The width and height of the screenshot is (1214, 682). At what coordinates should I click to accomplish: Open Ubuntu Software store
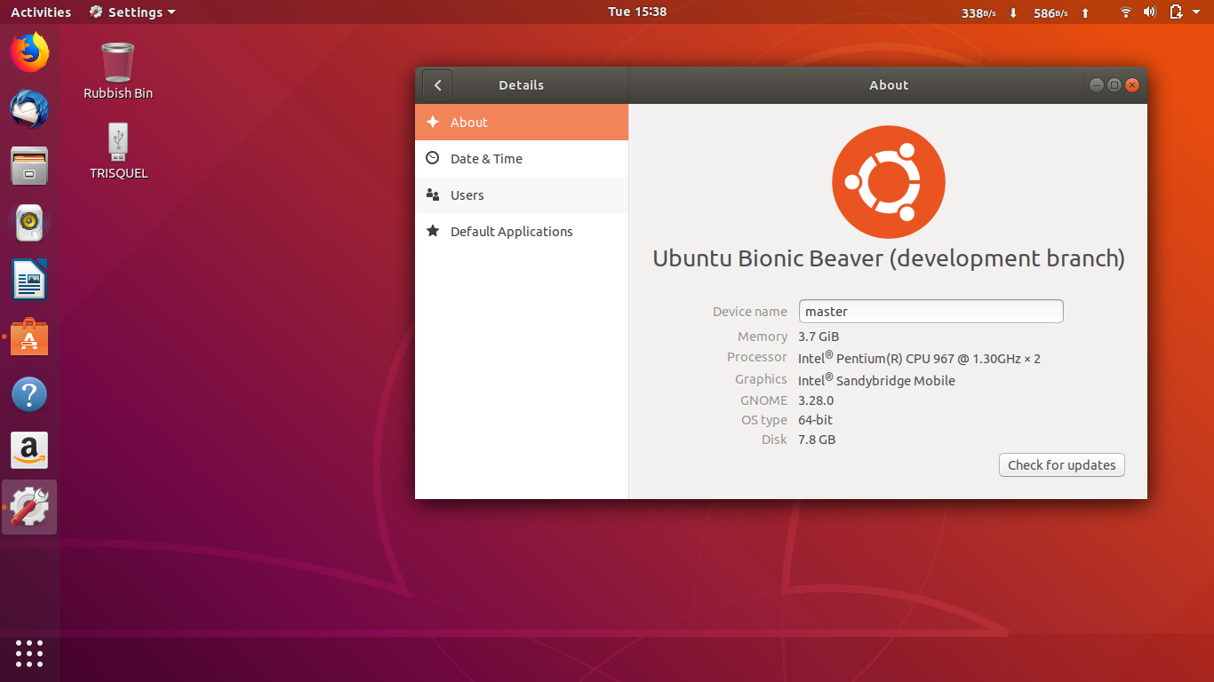click(29, 337)
